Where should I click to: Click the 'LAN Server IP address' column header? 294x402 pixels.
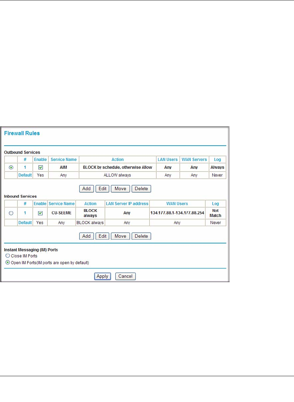click(x=127, y=204)
